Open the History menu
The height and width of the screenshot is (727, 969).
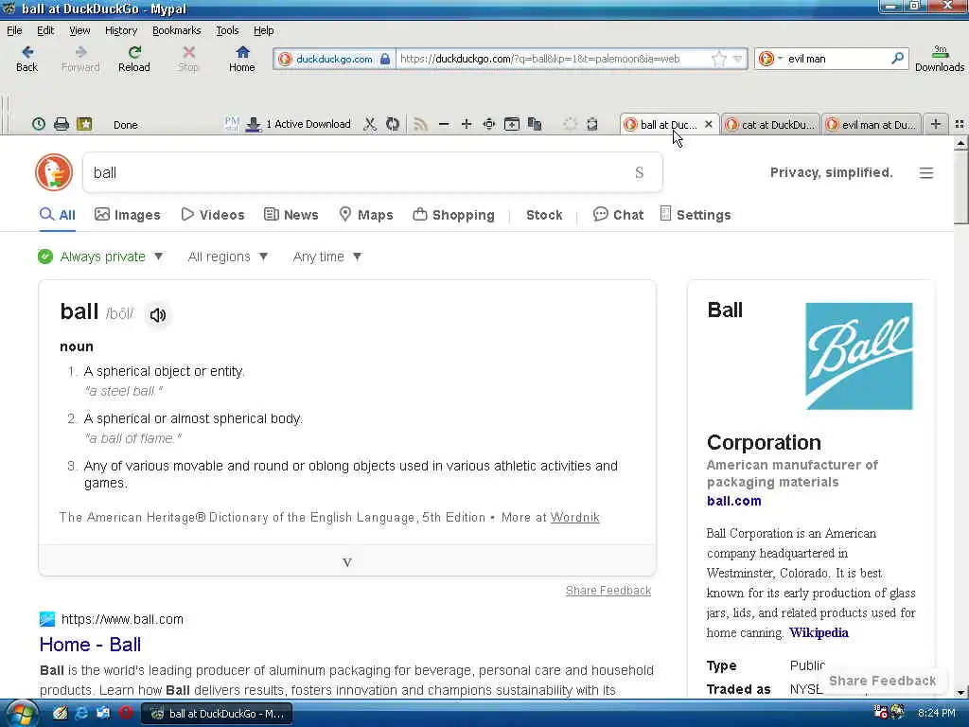click(x=121, y=30)
